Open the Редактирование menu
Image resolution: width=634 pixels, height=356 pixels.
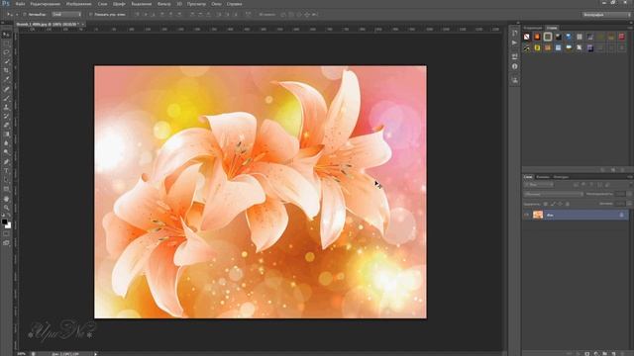46,4
